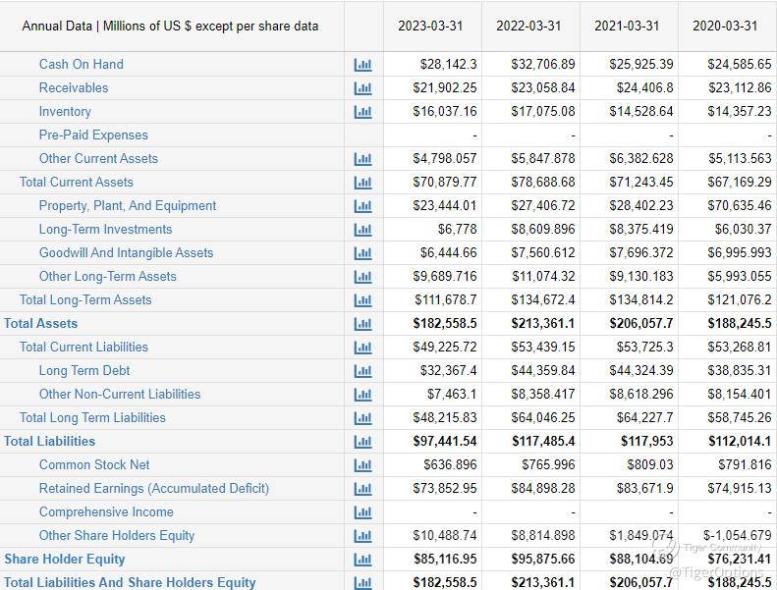
Task: Open chart icon for Share Holder Equity
Action: tap(362, 560)
